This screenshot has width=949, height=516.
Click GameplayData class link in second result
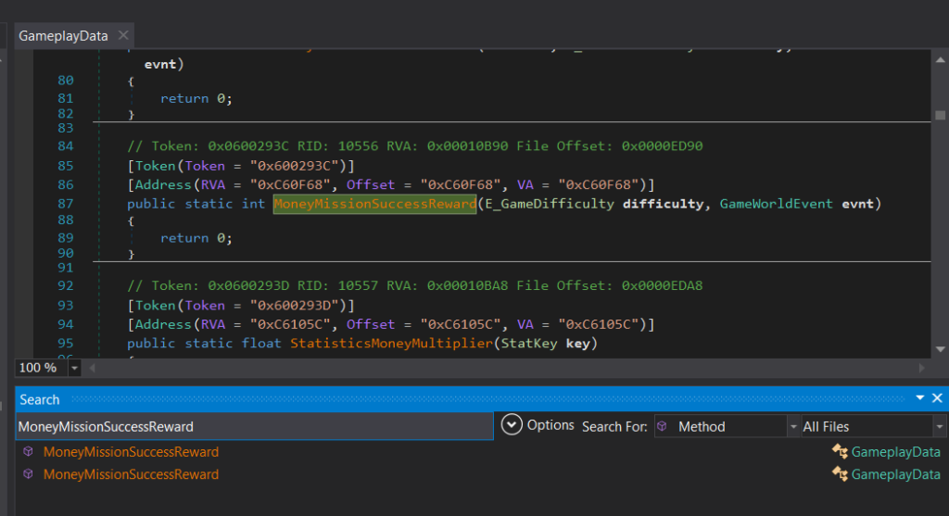coord(896,474)
